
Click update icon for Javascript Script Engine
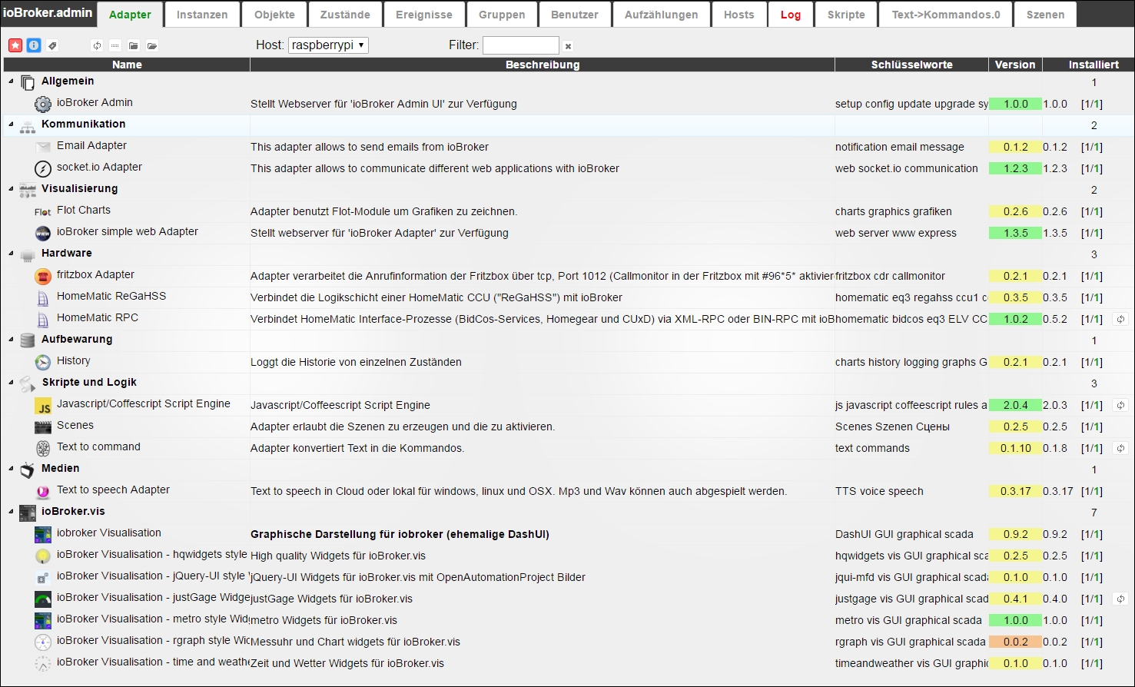1120,405
